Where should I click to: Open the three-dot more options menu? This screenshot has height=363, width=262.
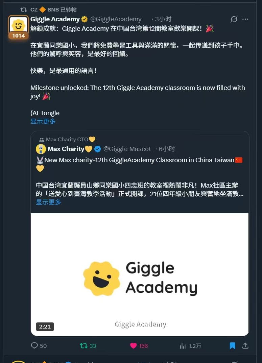pyautogui.click(x=245, y=19)
